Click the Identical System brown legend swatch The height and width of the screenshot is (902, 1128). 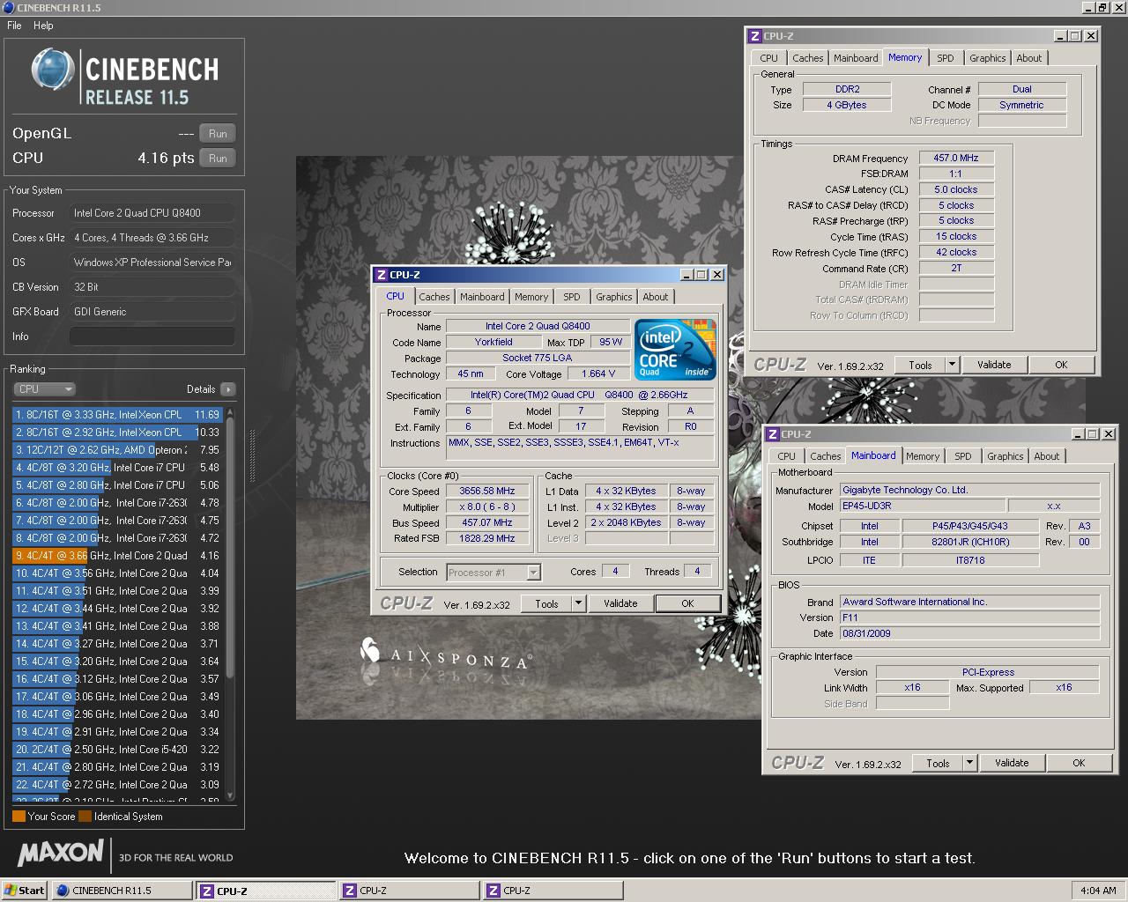click(85, 817)
